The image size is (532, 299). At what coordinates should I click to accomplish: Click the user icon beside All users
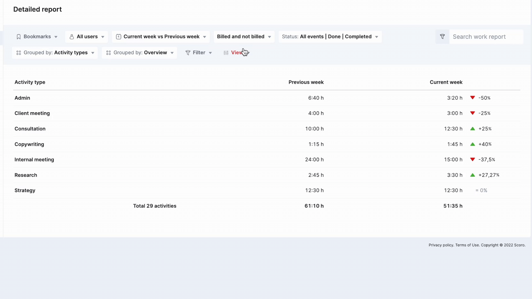71,37
